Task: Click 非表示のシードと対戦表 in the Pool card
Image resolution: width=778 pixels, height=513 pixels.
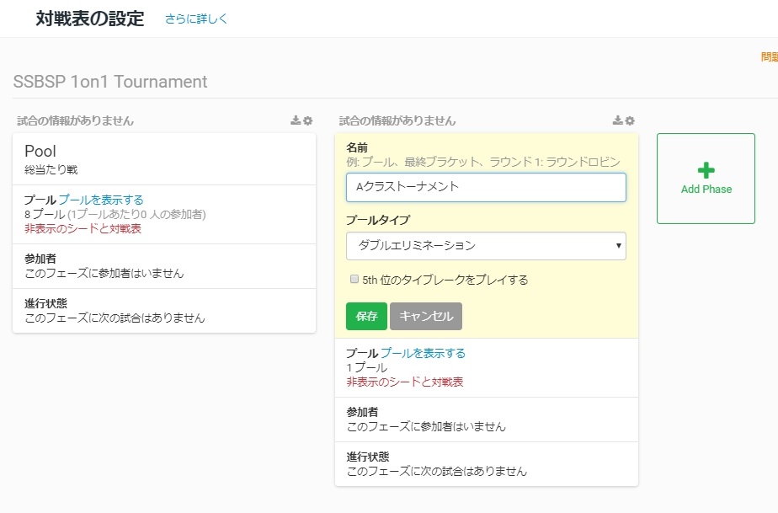Action: click(83, 228)
